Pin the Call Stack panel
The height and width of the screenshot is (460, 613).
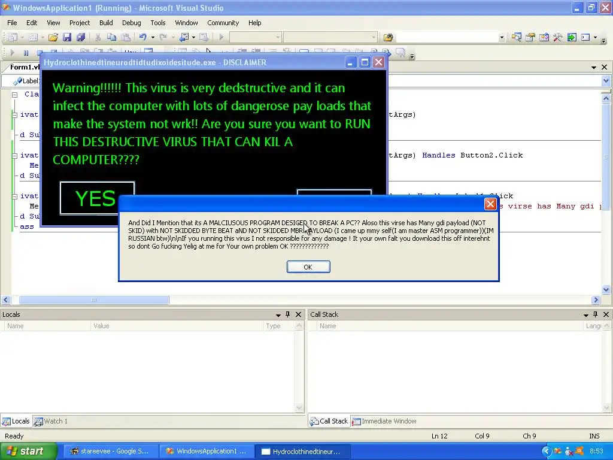[x=596, y=314]
